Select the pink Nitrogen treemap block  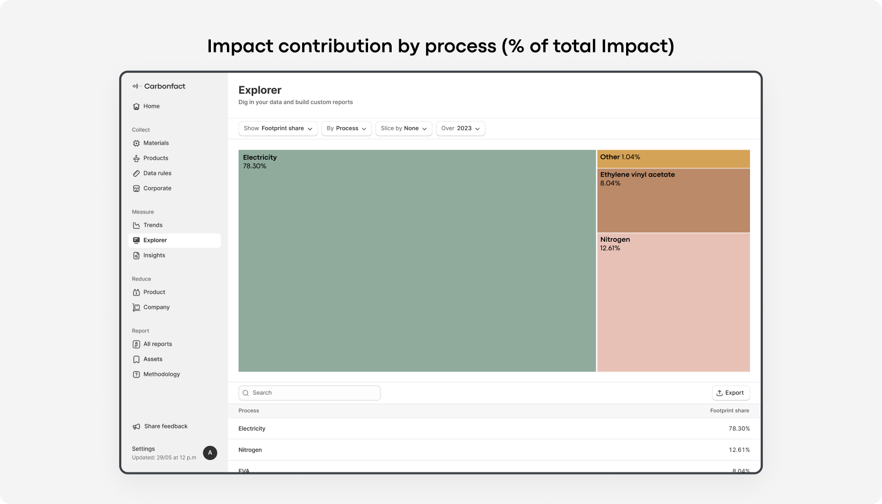673,302
